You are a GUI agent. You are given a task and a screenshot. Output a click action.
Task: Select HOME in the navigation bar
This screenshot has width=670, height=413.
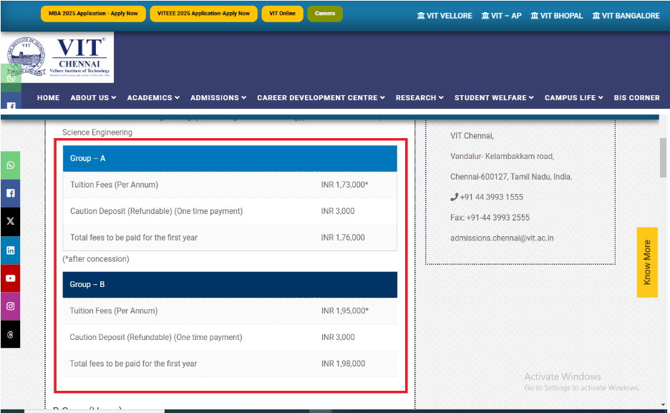point(48,97)
